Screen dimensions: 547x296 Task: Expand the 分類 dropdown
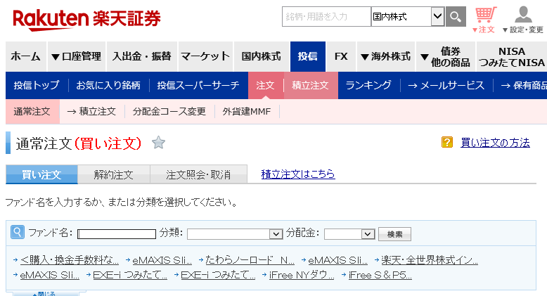[235, 234]
